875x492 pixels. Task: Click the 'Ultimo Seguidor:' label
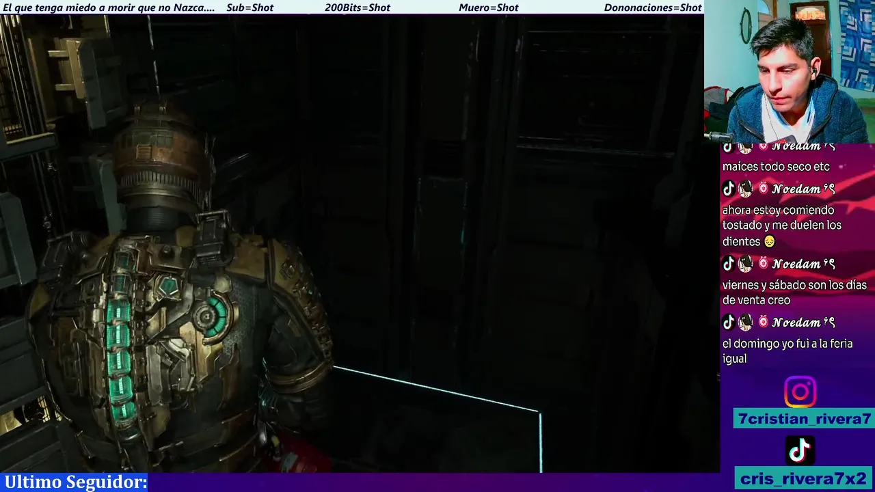(x=76, y=482)
